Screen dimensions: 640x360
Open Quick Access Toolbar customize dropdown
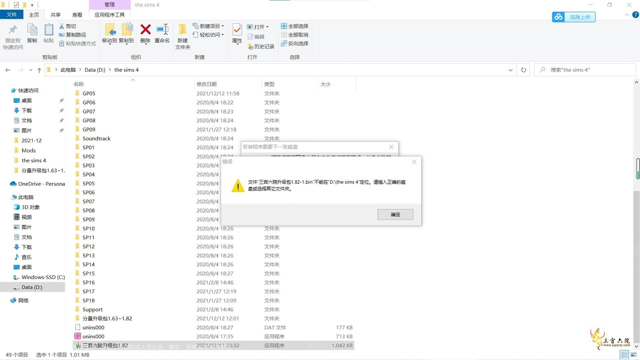point(32,5)
